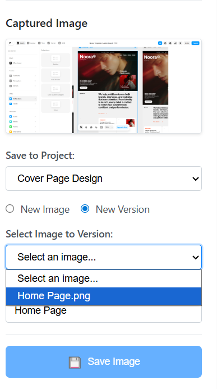Open the Cover Page Design dropdown arrow
217x389 pixels.
[x=196, y=179]
